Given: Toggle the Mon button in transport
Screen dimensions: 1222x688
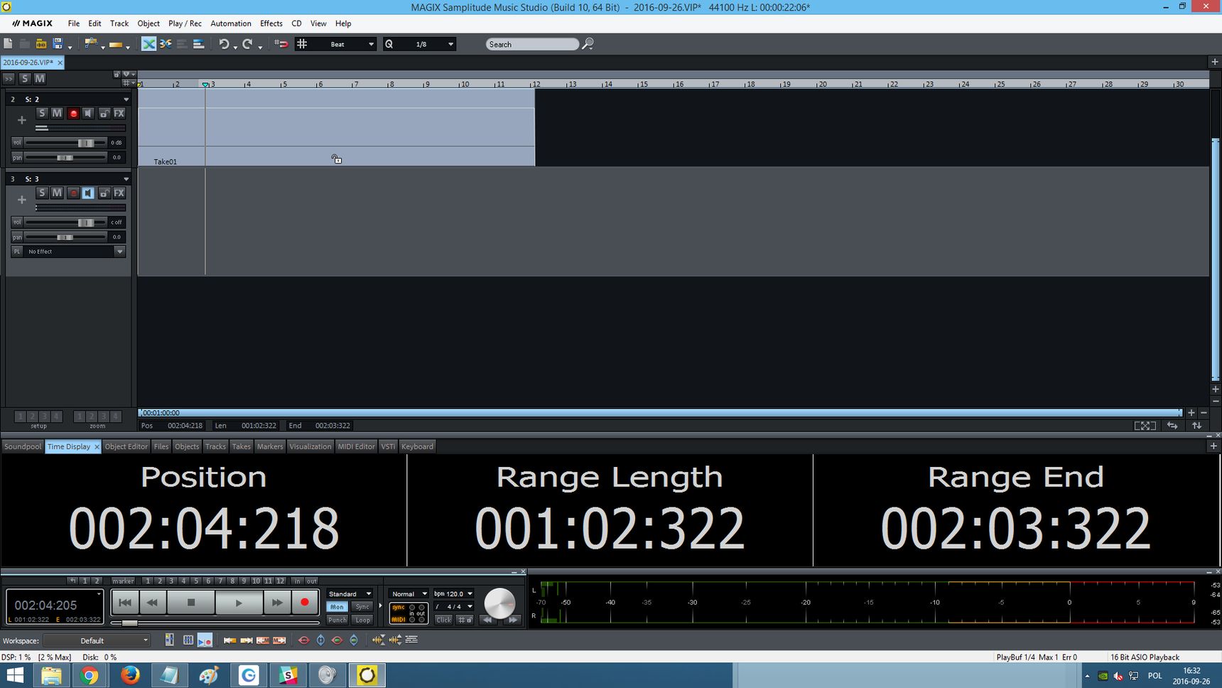Looking at the screenshot, I should [x=337, y=607].
